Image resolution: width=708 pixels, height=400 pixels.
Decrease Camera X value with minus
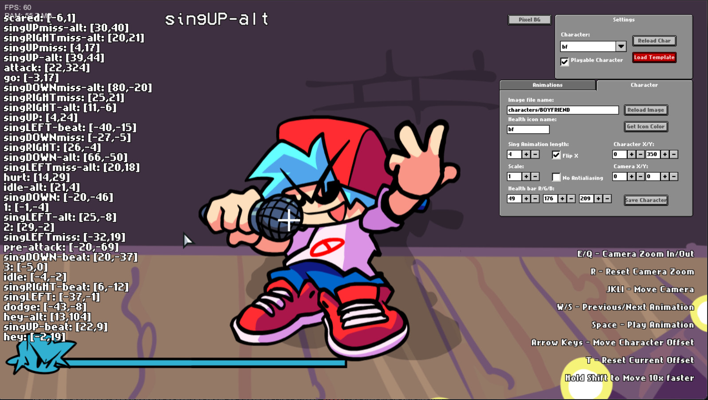pyautogui.click(x=641, y=177)
